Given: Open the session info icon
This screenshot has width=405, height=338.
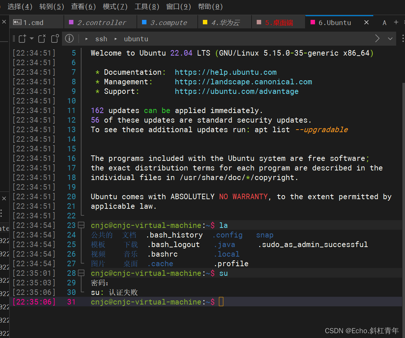Looking at the screenshot, I should click(x=69, y=39).
